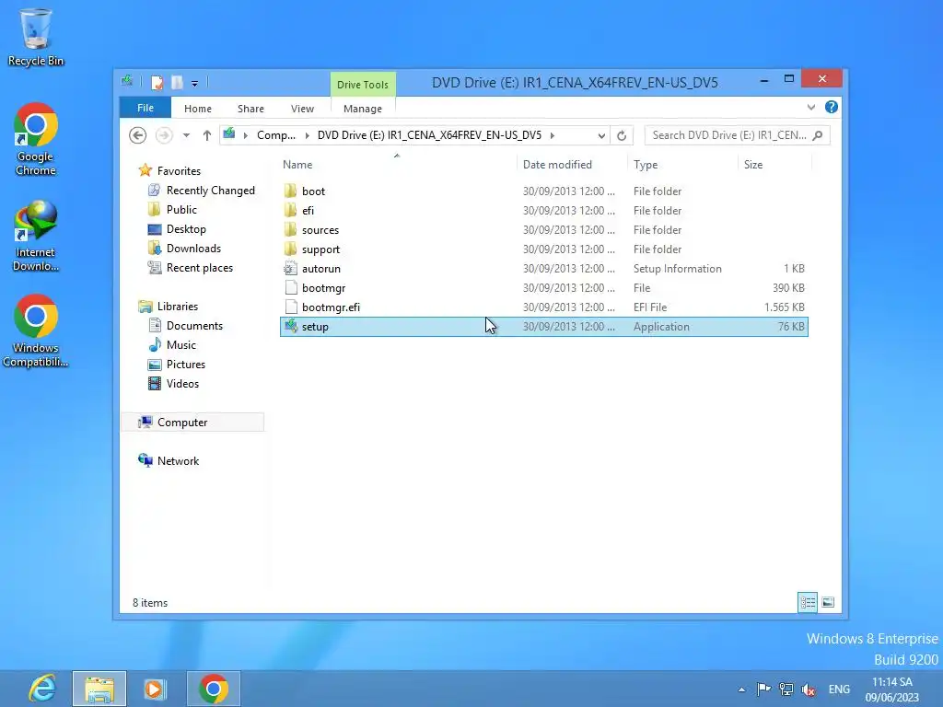Open the File menu

tap(146, 108)
